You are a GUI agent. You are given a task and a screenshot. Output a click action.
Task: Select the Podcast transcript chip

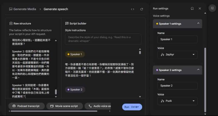pyautogui.click(x=26, y=106)
